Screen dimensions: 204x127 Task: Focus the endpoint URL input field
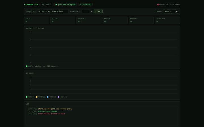(x=53, y=11)
